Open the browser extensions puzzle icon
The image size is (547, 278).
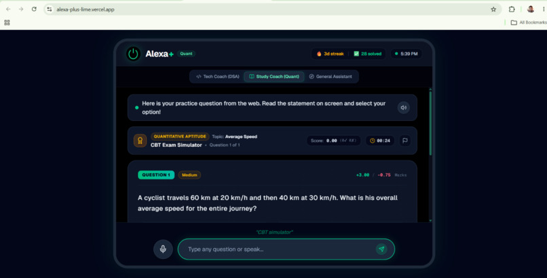pyautogui.click(x=512, y=10)
